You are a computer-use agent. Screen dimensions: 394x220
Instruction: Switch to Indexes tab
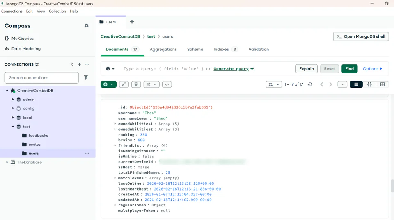pyautogui.click(x=225, y=49)
